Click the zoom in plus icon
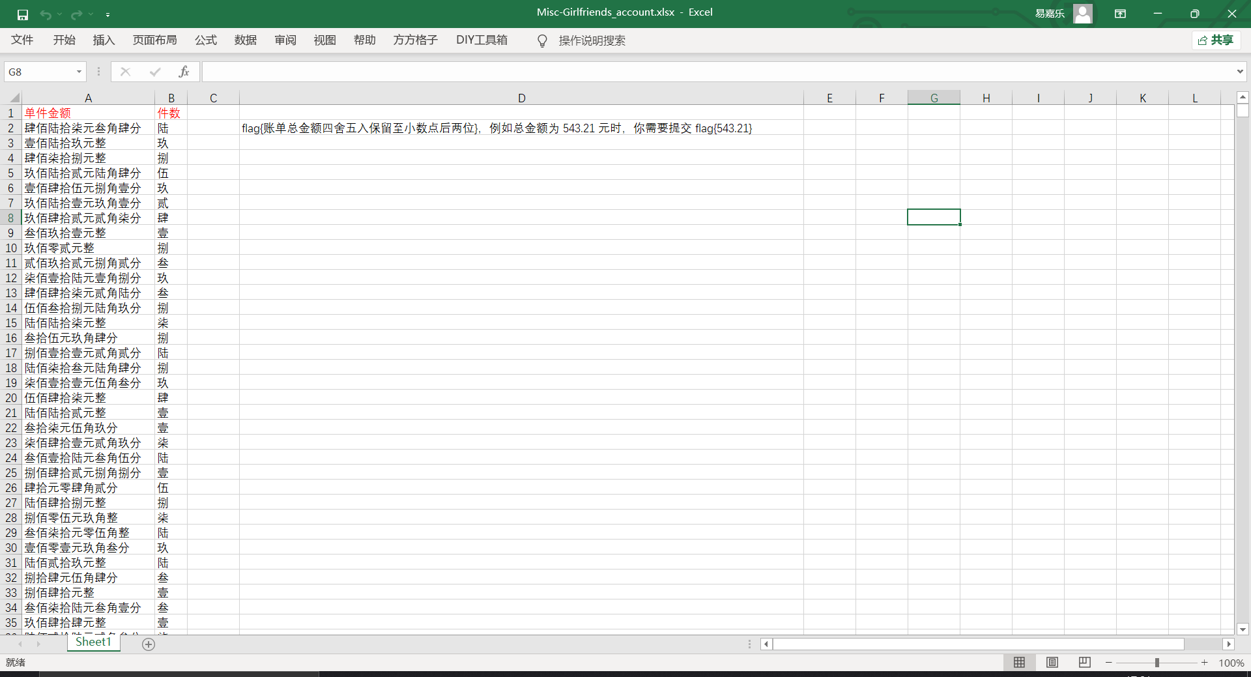 (1204, 662)
